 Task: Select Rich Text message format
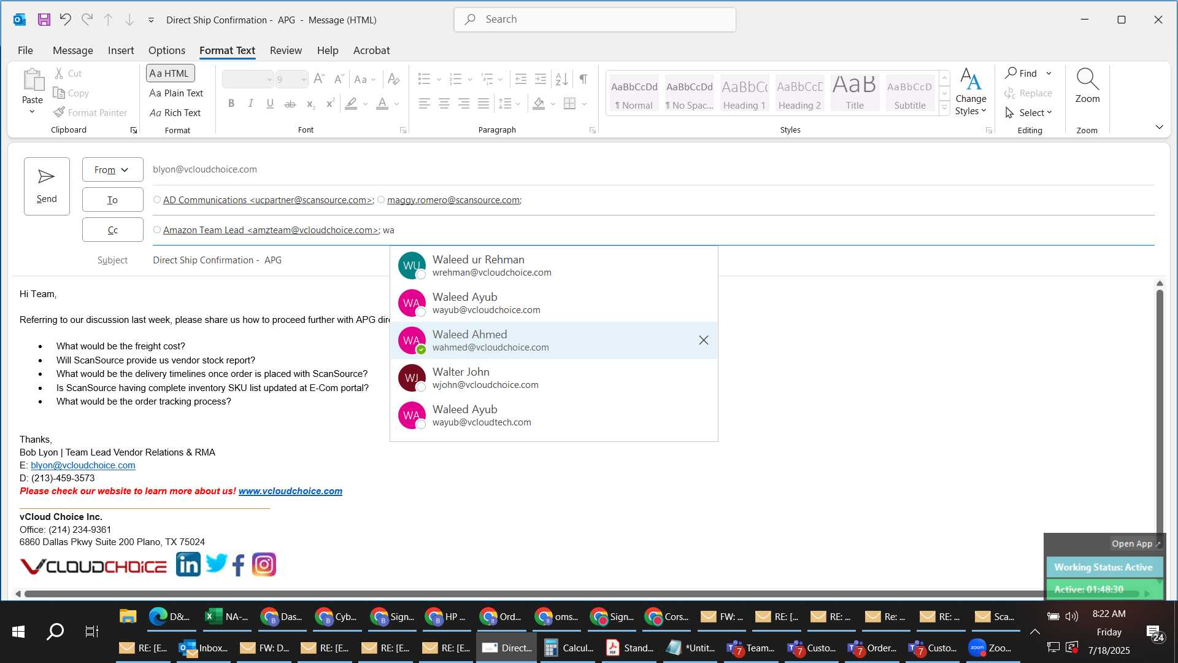pos(175,112)
